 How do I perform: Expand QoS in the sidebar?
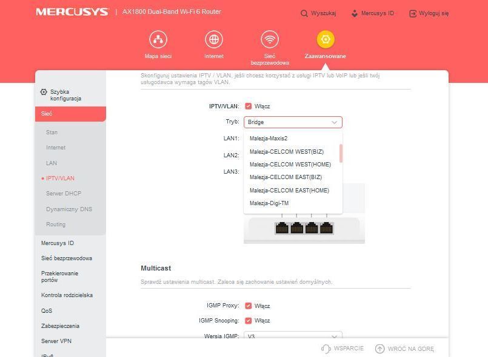(x=47, y=310)
